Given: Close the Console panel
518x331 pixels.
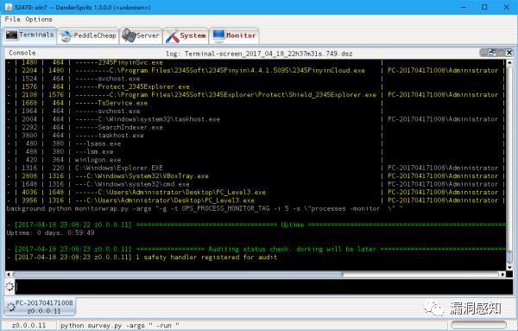Looking at the screenshot, I should click(509, 52).
